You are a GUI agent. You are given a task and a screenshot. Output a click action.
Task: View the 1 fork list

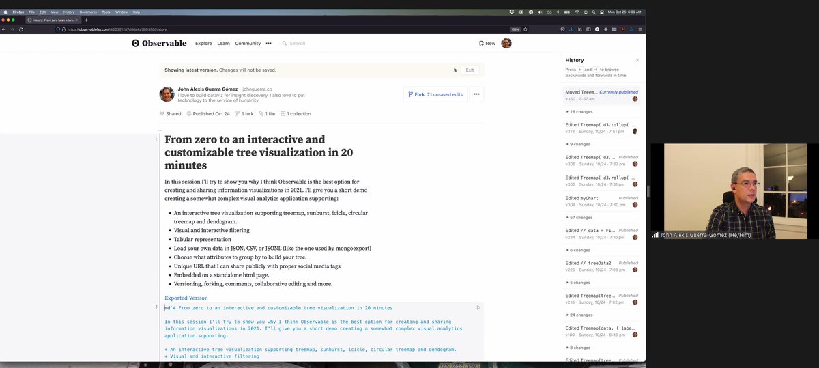click(x=244, y=114)
